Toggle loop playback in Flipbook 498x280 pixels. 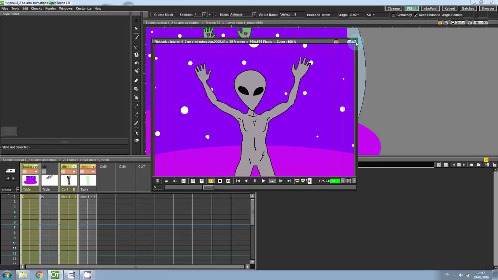272,181
